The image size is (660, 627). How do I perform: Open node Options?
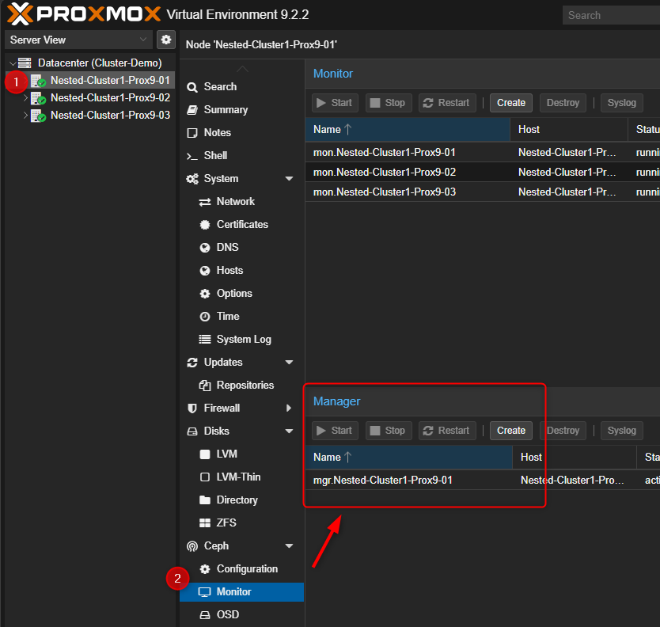pyautogui.click(x=242, y=293)
